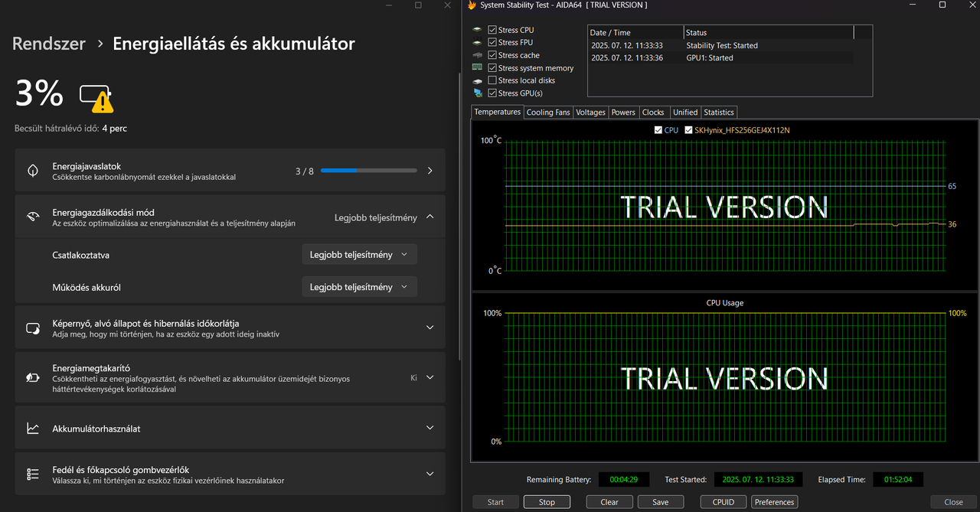Hide the CPU temperature graph line checkbox
Screen dimensions: 980x512
(x=658, y=130)
